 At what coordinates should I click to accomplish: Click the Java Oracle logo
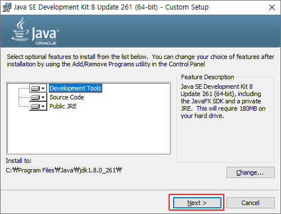(x=35, y=31)
